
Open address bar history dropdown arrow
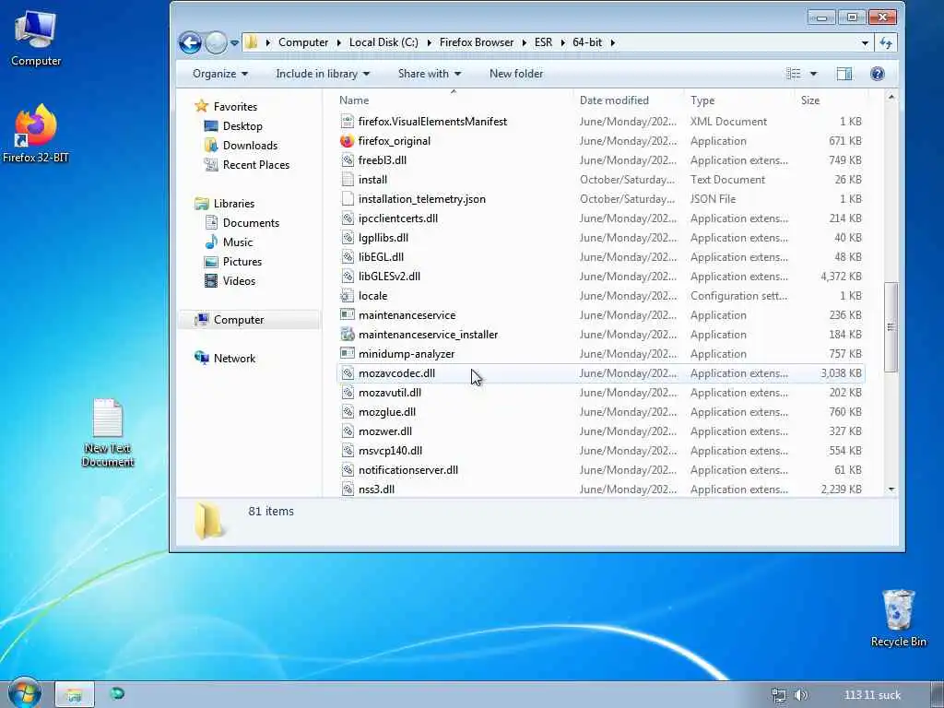tap(865, 42)
